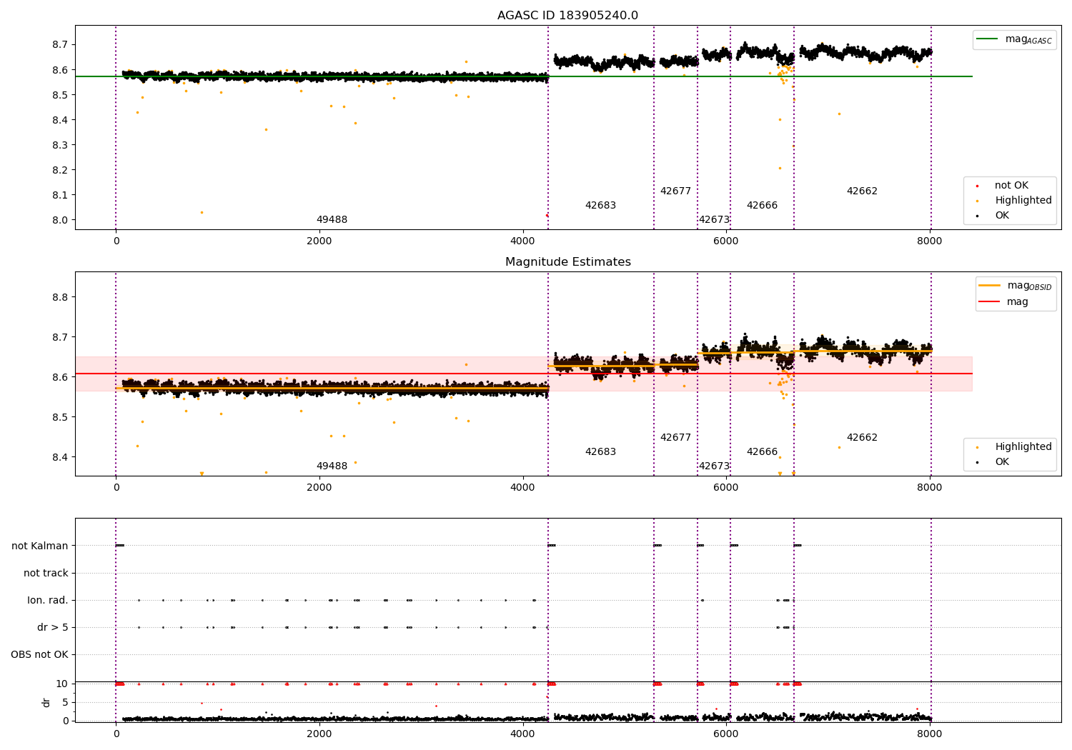Select the orange mag OBSID legend line
Screen dimensions: 1072x750
click(990, 286)
